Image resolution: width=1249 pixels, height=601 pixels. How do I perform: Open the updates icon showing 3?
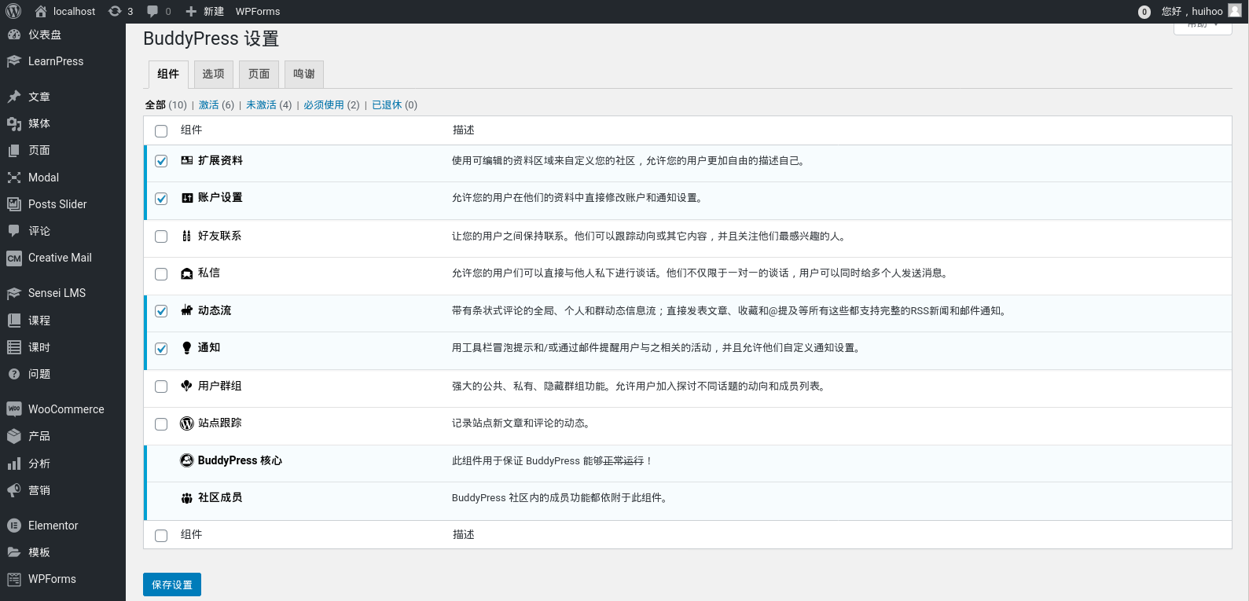pyautogui.click(x=115, y=11)
